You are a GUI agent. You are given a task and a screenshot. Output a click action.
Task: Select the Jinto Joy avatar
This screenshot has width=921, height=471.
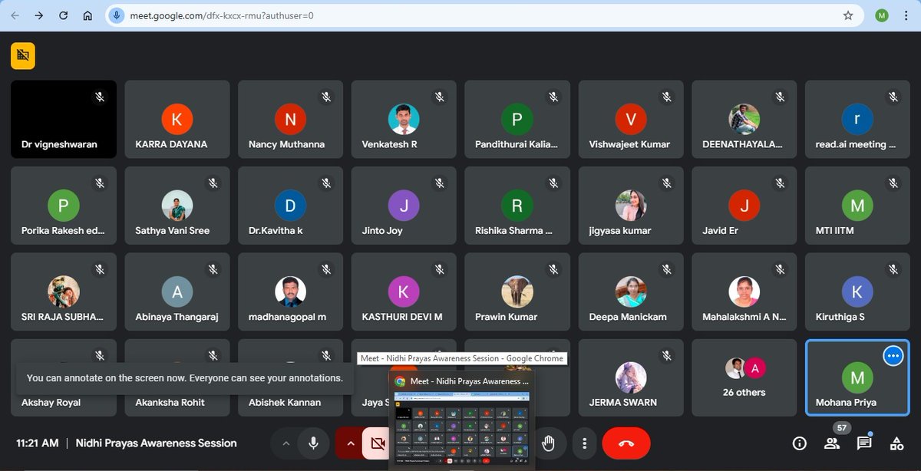click(404, 206)
